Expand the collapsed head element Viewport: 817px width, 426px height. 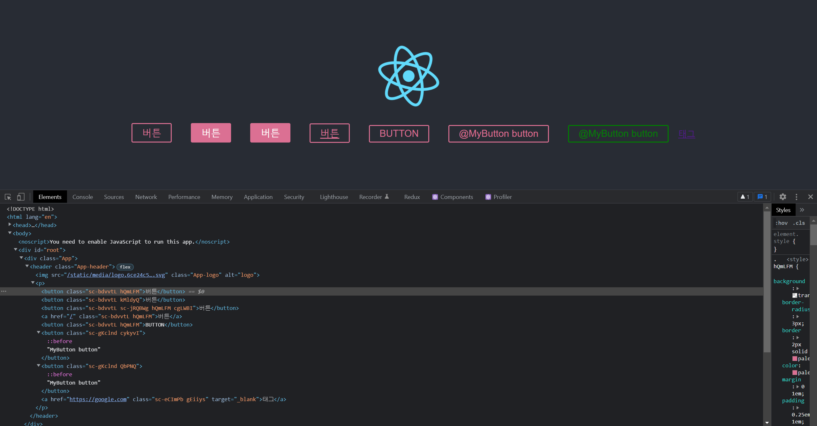coord(10,225)
